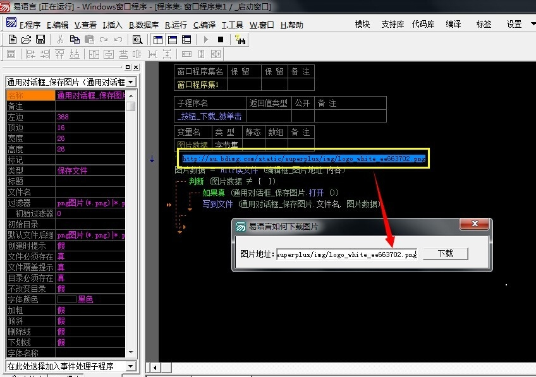This screenshot has width=536, height=377.
Task: Click the Open file folder icon
Action: click(x=26, y=39)
